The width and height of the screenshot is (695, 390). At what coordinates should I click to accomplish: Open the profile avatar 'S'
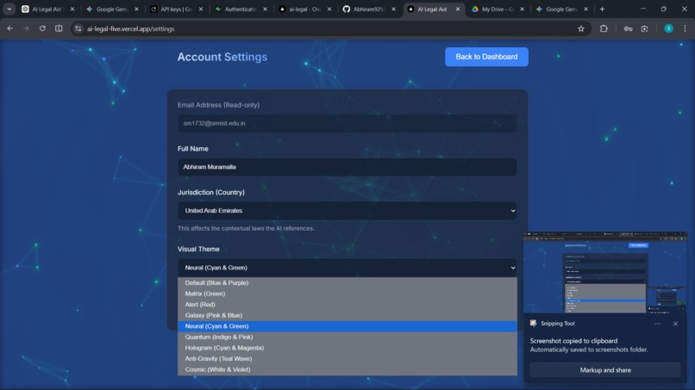(x=668, y=28)
